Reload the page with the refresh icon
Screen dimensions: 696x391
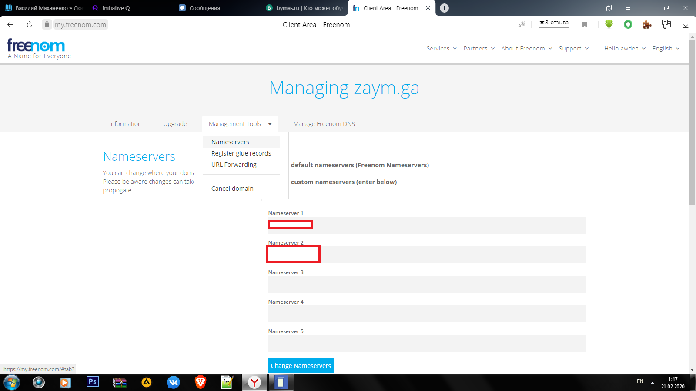point(29,25)
